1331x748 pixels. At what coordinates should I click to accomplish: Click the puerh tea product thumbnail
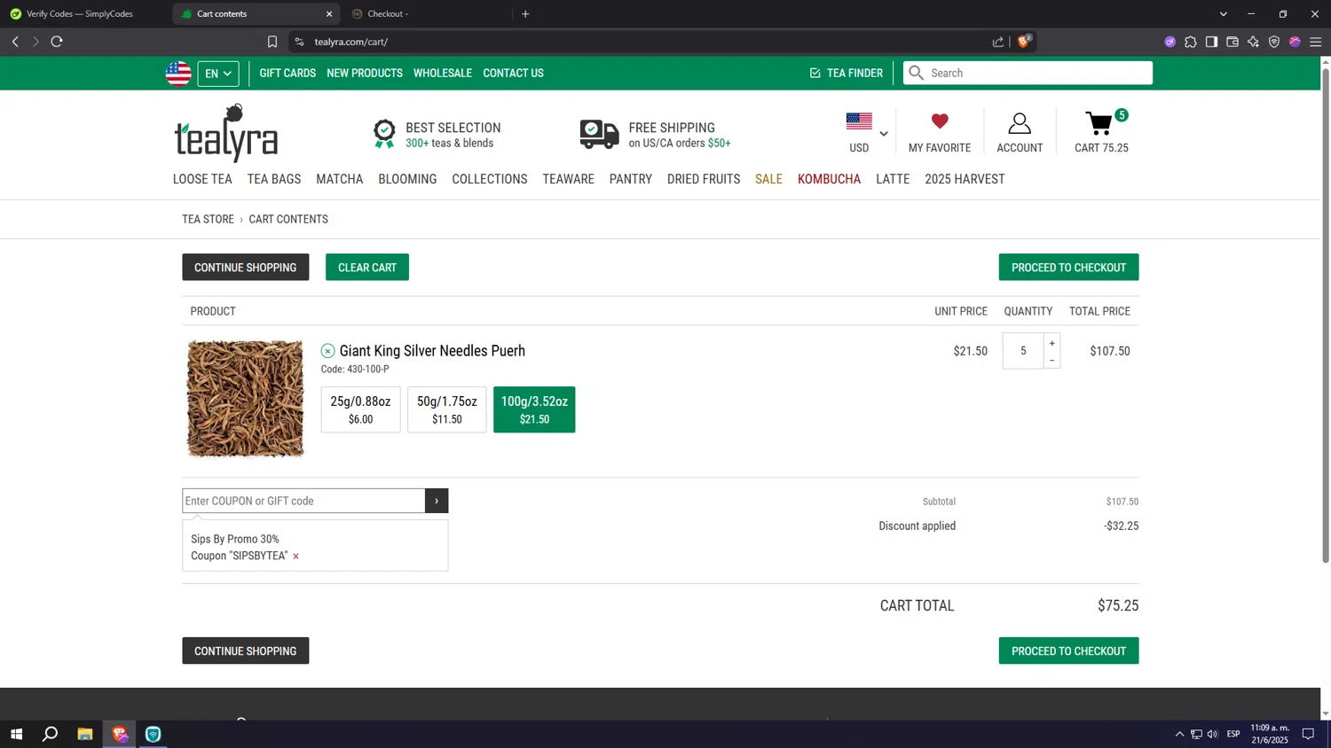click(x=245, y=399)
